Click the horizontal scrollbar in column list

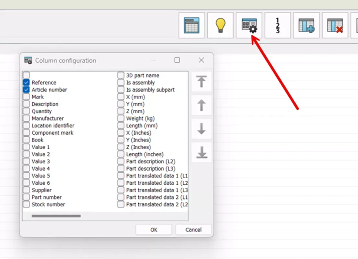pyautogui.click(x=56, y=216)
